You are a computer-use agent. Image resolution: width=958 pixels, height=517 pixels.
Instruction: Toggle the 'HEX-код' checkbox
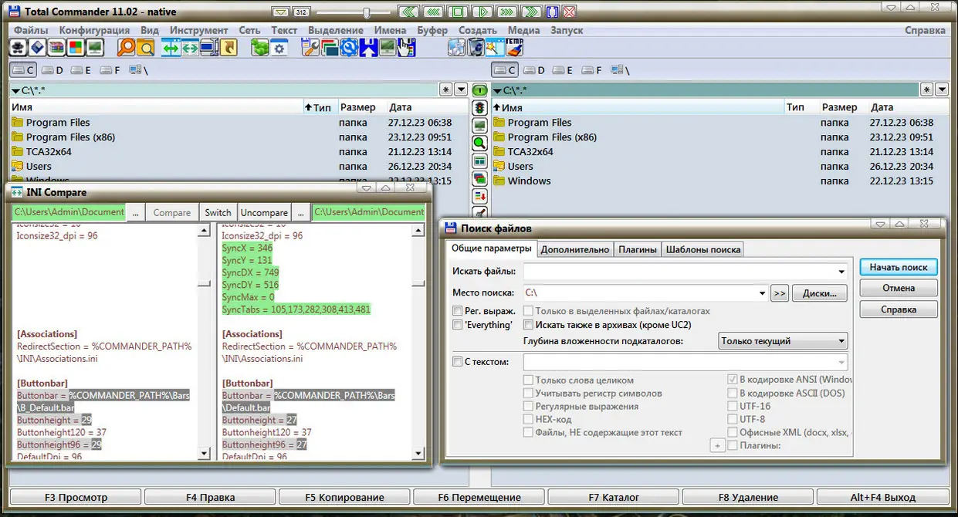tap(529, 419)
